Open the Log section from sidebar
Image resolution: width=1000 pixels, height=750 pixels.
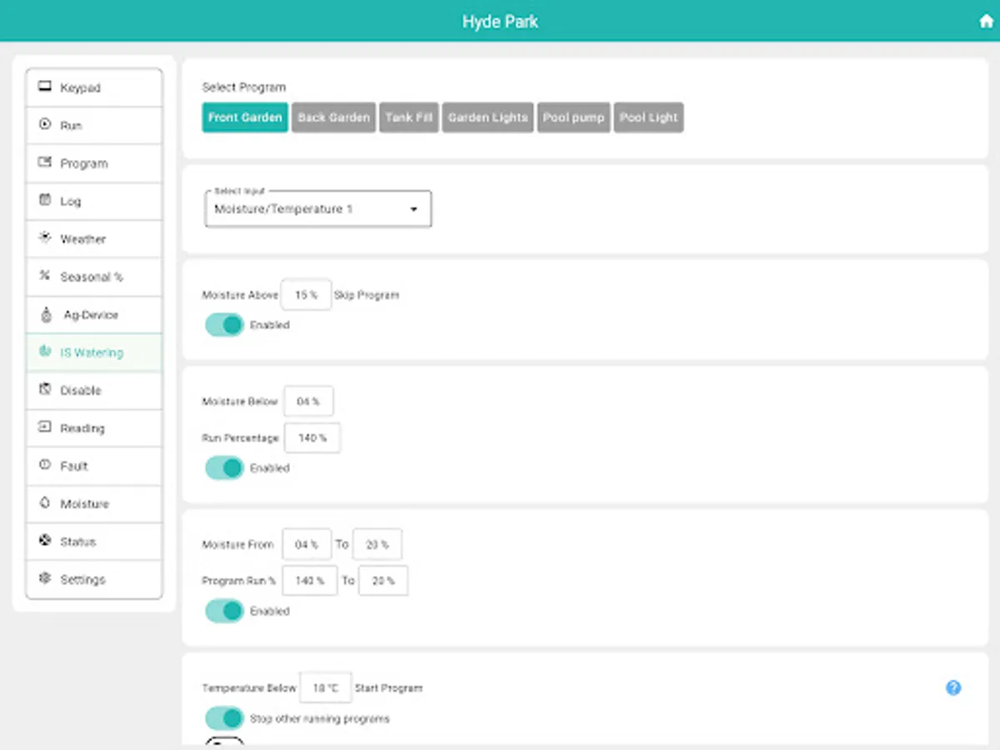tap(44, 201)
